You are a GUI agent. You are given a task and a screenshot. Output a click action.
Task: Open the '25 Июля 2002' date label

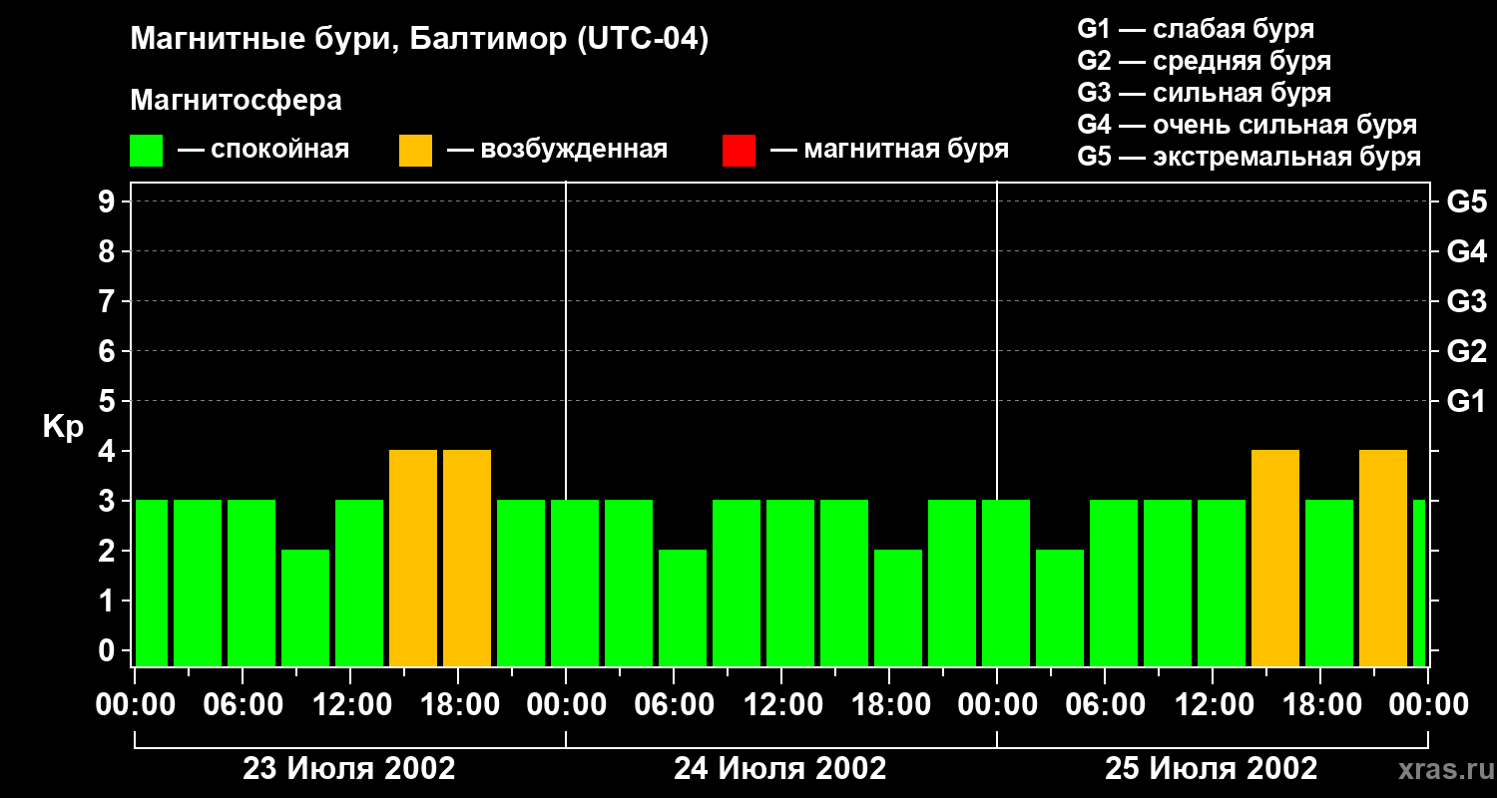[1212, 769]
